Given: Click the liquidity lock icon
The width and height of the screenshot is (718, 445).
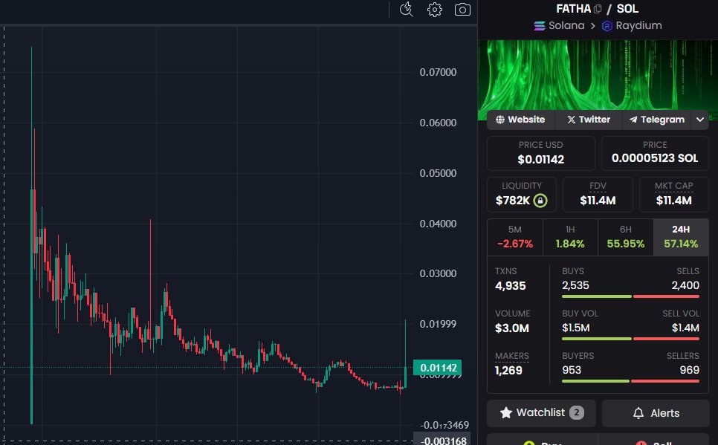Looking at the screenshot, I should click(540, 201).
